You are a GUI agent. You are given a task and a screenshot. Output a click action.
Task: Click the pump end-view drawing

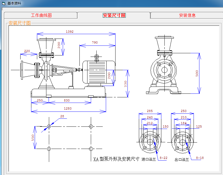(164, 65)
